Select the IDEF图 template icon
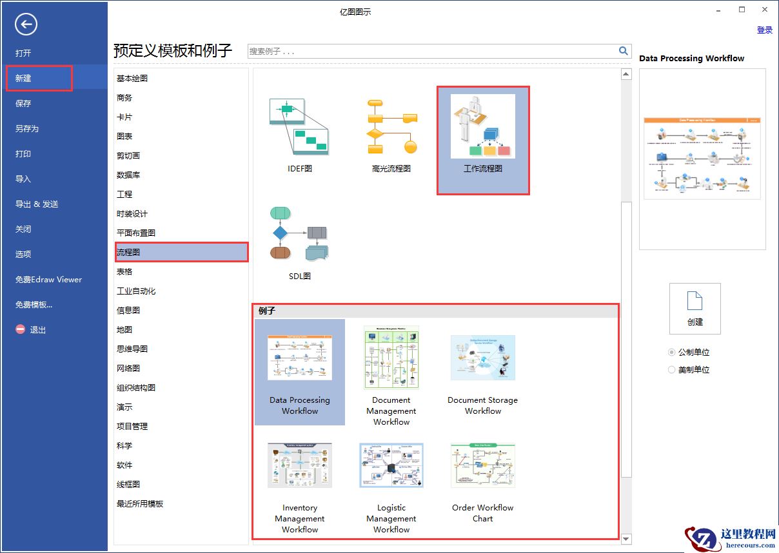Image resolution: width=779 pixels, height=553 pixels. (299, 126)
